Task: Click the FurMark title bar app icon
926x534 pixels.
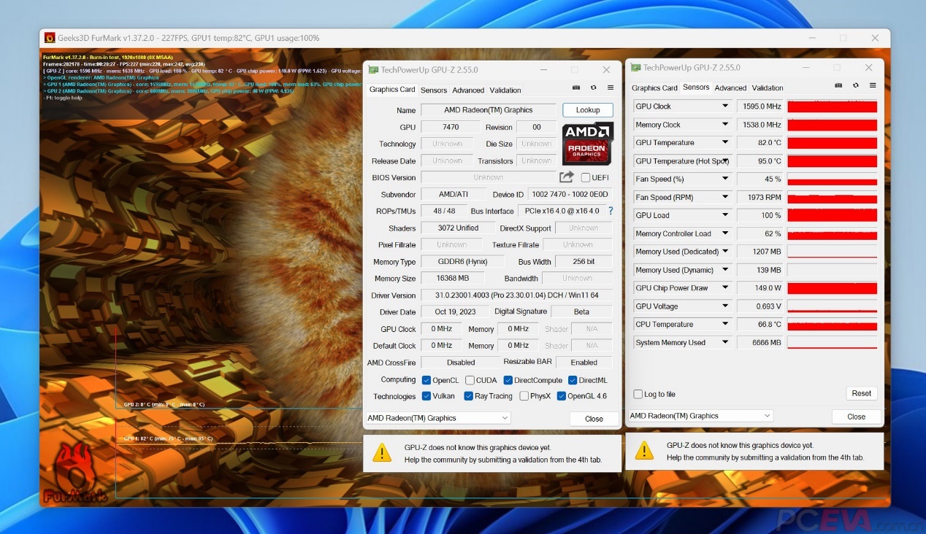Action: tap(50, 38)
